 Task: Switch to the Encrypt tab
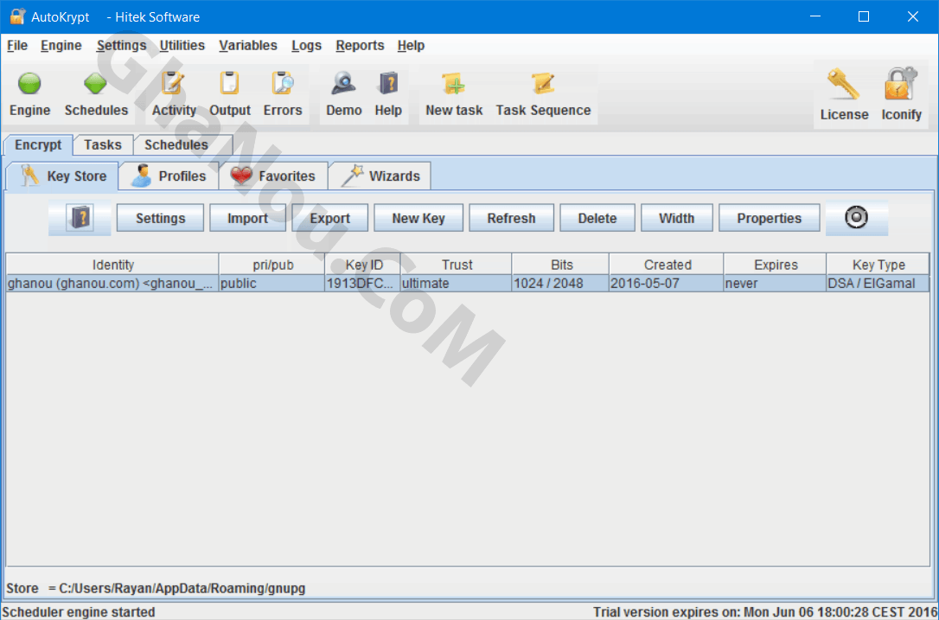[38, 145]
